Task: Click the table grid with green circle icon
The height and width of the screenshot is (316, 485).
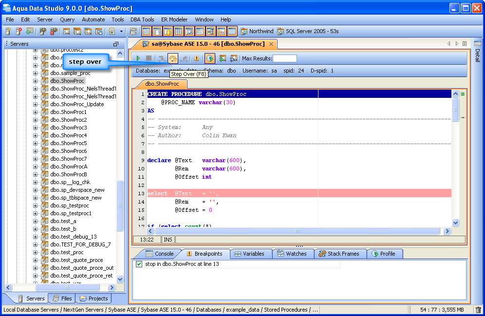Action: (30, 31)
